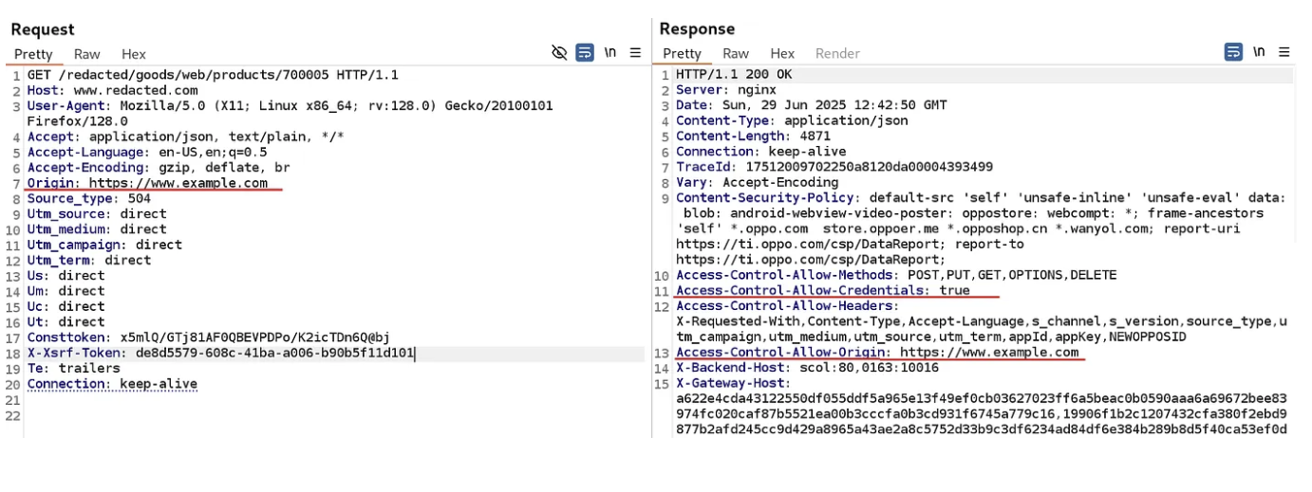Toggle word wrap icon in Response panel
The image size is (1312, 492).
(x=1233, y=52)
